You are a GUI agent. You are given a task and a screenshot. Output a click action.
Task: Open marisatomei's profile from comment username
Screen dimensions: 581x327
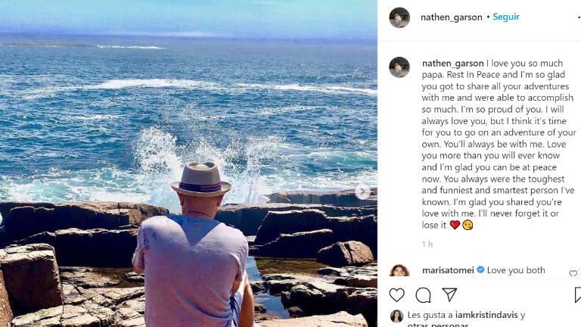tap(448, 270)
